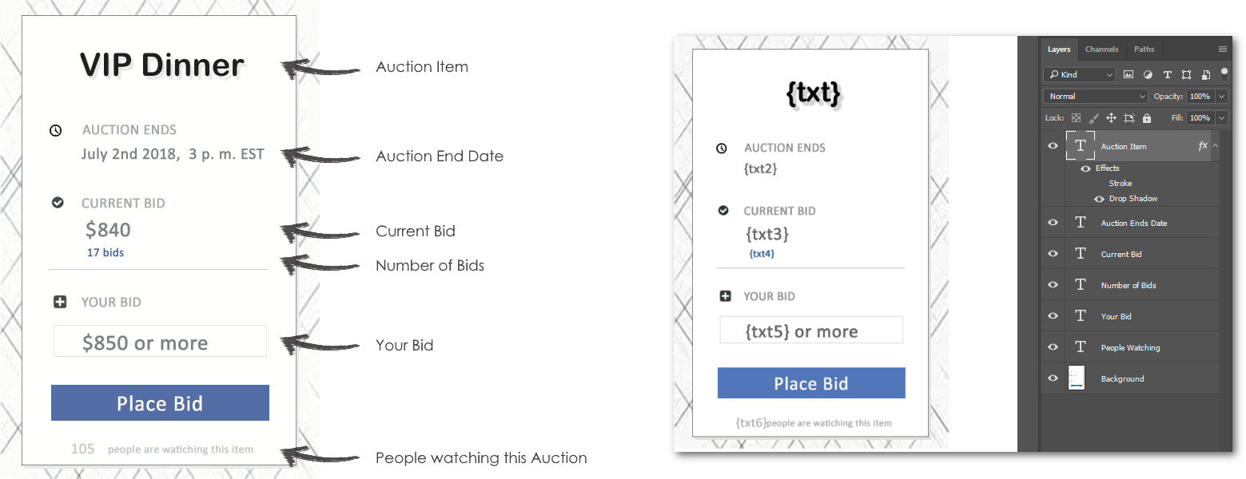The width and height of the screenshot is (1246, 479).
Task: Hide the Current Bid layer
Action: tap(1053, 254)
